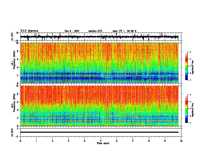Click the time axis tick label "9"
Viewport: 204px width, 158px height.
click(165, 141)
